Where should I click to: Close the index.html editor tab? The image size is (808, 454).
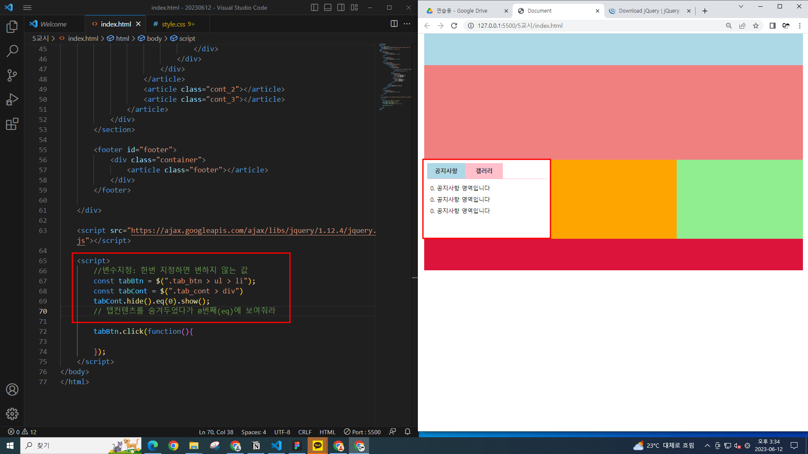click(x=138, y=24)
